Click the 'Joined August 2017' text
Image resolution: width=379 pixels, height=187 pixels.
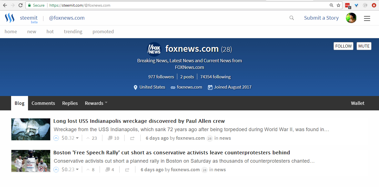click(x=233, y=87)
